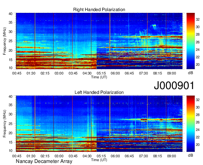Click the 02:15 time tick under Right Handed plot

(x=45, y=73)
